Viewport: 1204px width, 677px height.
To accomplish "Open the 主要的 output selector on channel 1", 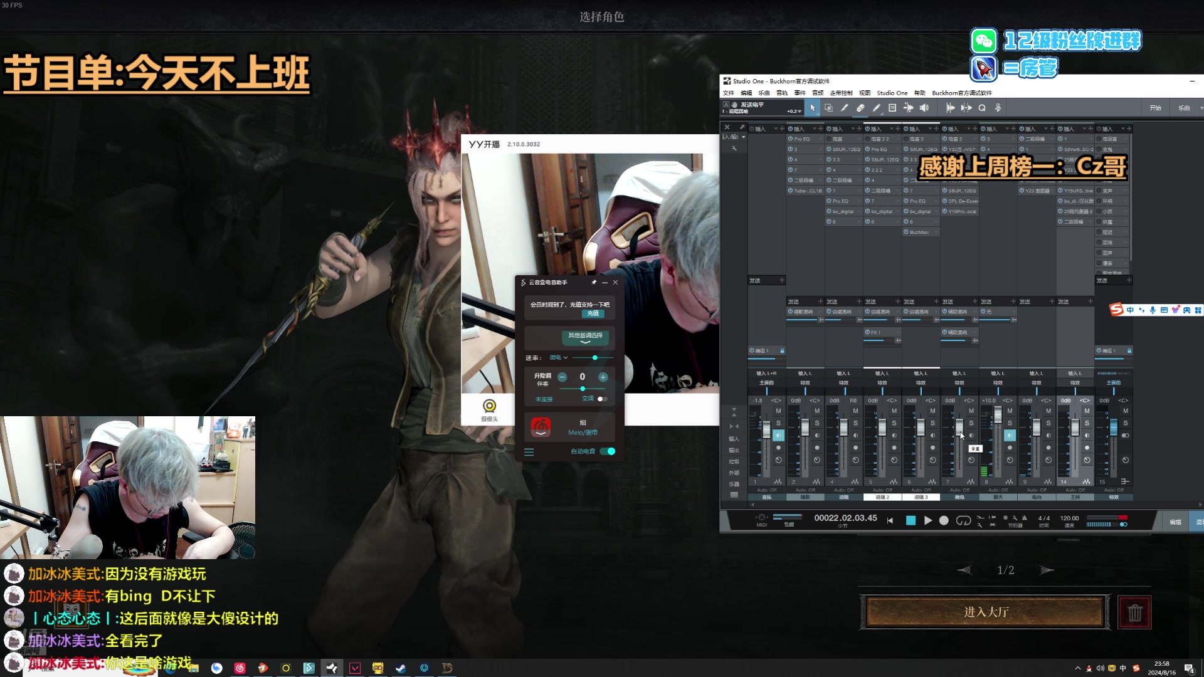I will tap(766, 383).
